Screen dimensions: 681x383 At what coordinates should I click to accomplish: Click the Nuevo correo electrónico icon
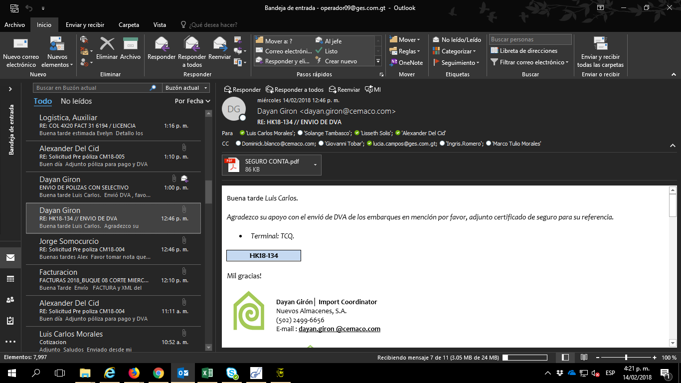(x=21, y=45)
